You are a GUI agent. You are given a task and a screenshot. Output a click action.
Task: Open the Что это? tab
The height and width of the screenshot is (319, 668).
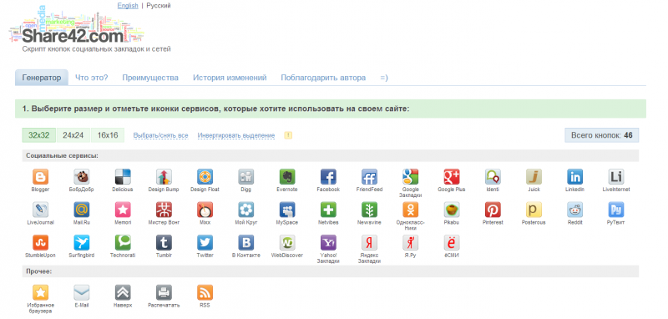pos(92,78)
